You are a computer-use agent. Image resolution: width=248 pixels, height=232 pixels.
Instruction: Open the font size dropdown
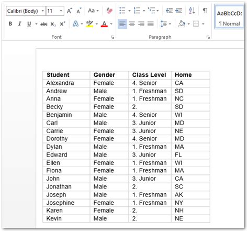[61, 11]
